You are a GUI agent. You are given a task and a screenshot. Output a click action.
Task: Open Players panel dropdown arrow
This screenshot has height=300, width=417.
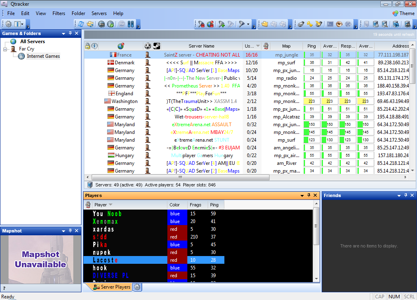point(302,195)
